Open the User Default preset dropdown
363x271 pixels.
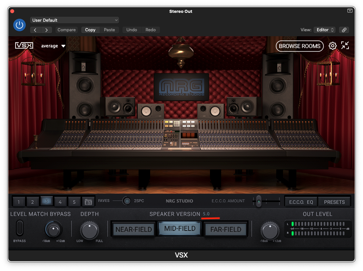[x=75, y=20]
